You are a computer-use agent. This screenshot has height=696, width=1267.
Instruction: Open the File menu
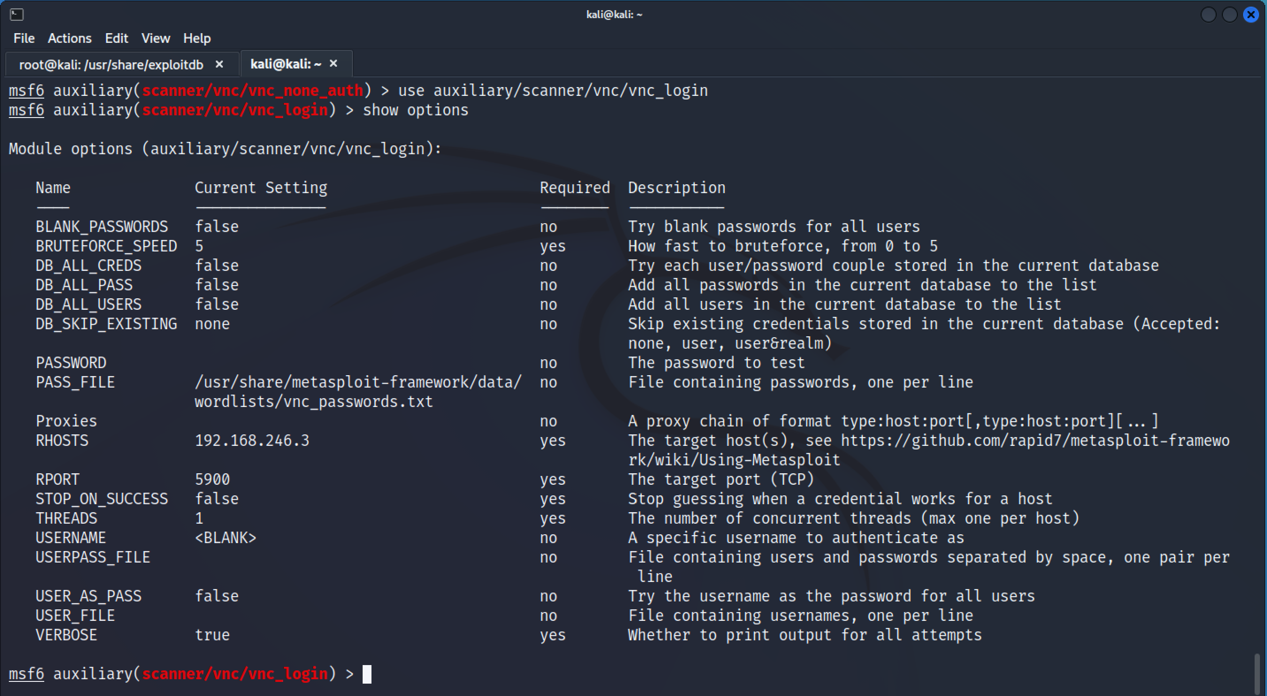(23, 38)
